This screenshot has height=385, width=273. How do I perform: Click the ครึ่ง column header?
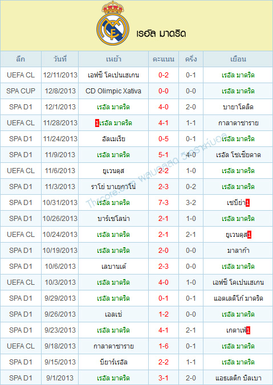click(191, 59)
